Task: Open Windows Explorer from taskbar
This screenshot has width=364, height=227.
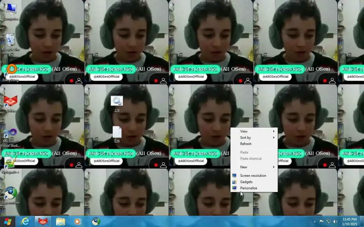Action: coord(61,221)
